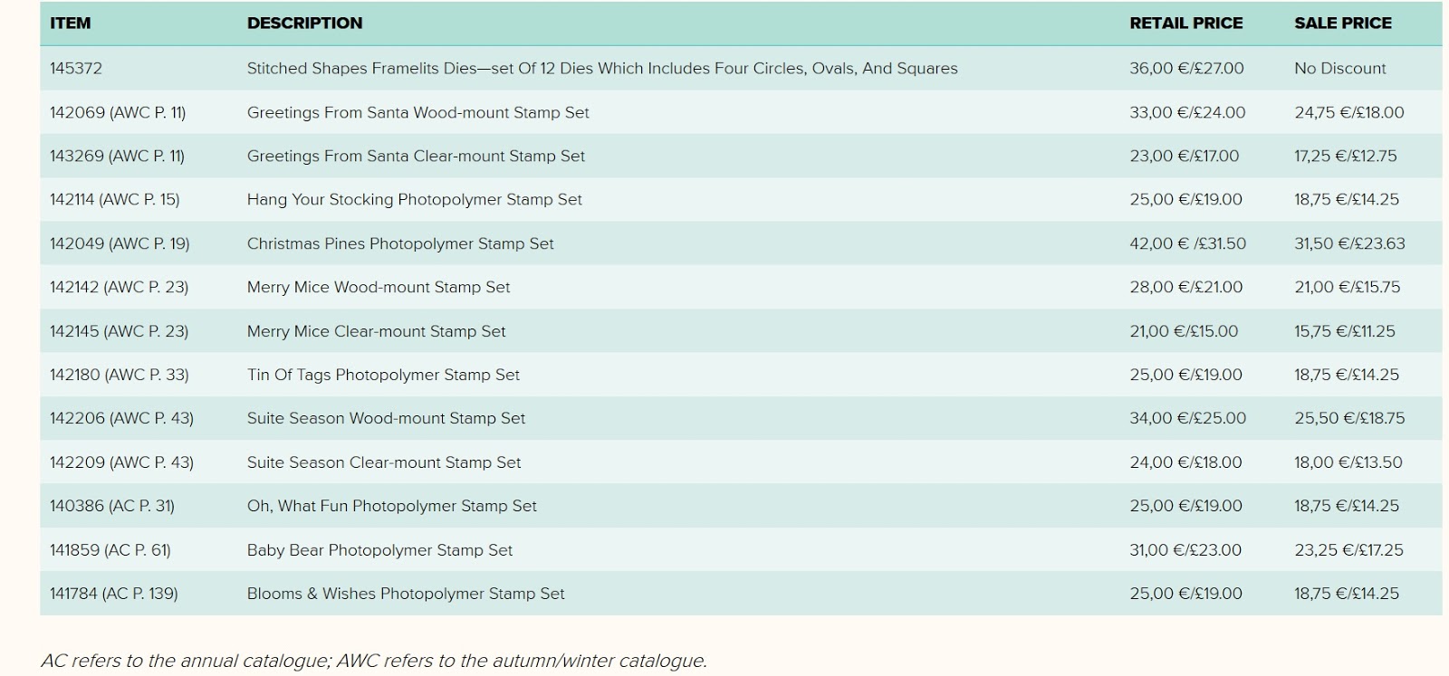Image resolution: width=1449 pixels, height=676 pixels.
Task: Click the ITEM column header
Action: tap(71, 24)
